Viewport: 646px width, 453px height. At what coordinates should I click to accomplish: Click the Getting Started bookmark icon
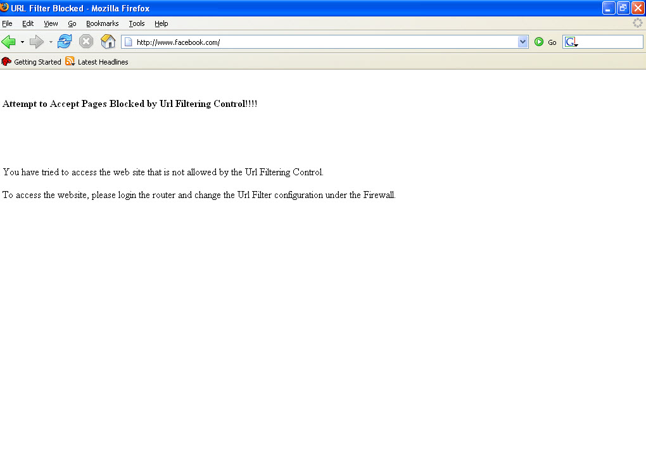[x=6, y=62]
